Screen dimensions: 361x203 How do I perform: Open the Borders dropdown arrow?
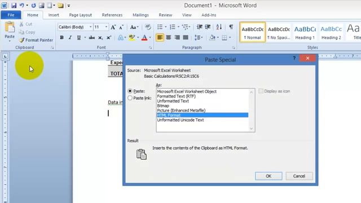(x=230, y=38)
